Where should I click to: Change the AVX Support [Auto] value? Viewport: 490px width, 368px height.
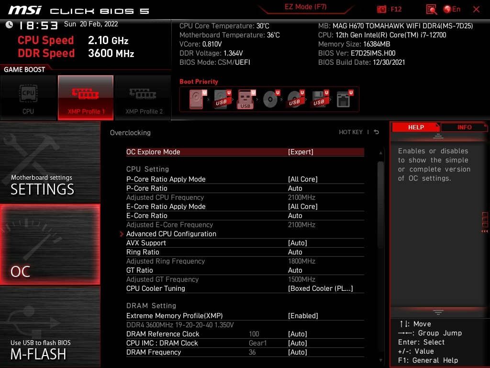tap(297, 243)
